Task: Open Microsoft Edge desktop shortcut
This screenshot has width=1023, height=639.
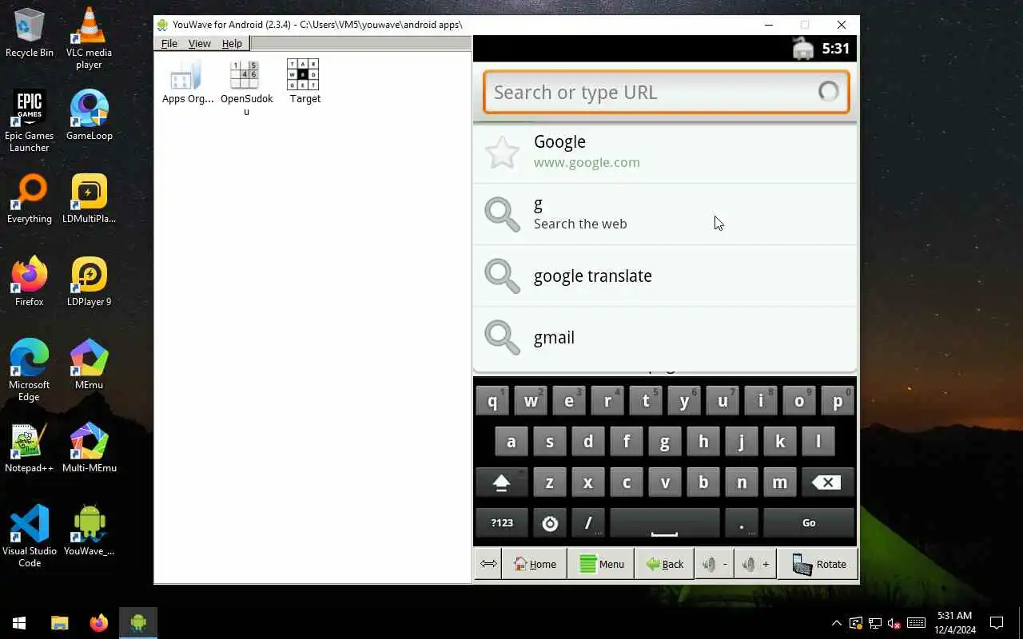Action: (x=30, y=371)
